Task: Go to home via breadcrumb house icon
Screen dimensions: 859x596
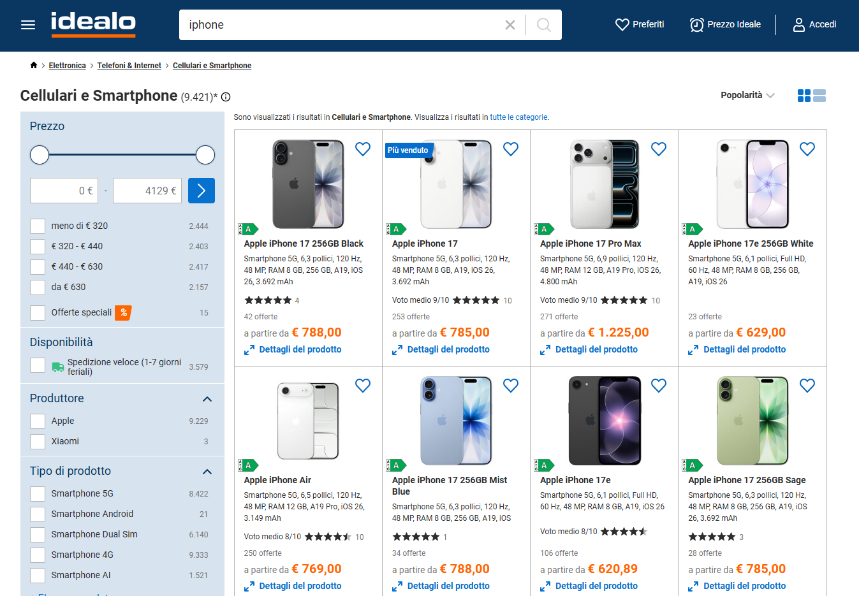Action: tap(34, 65)
